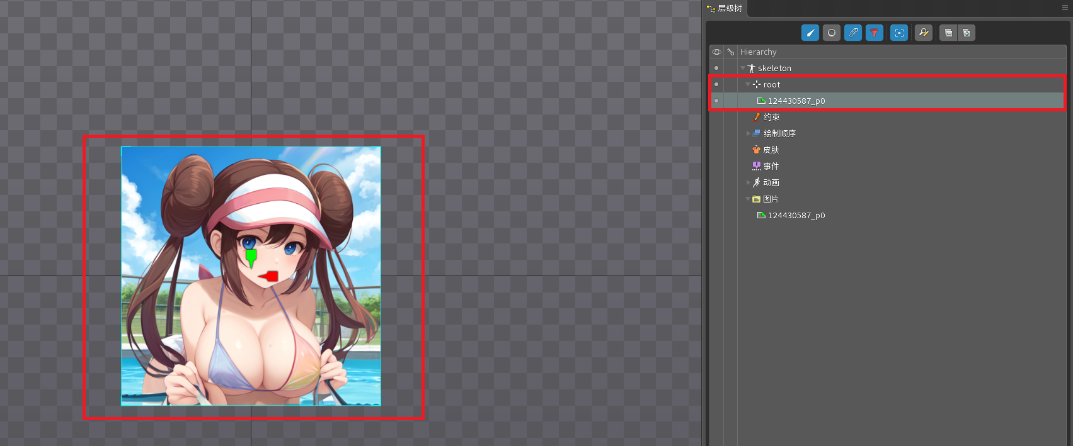
Task: Toggle visibility dot for highlighted 124430587_p0
Action: 716,101
